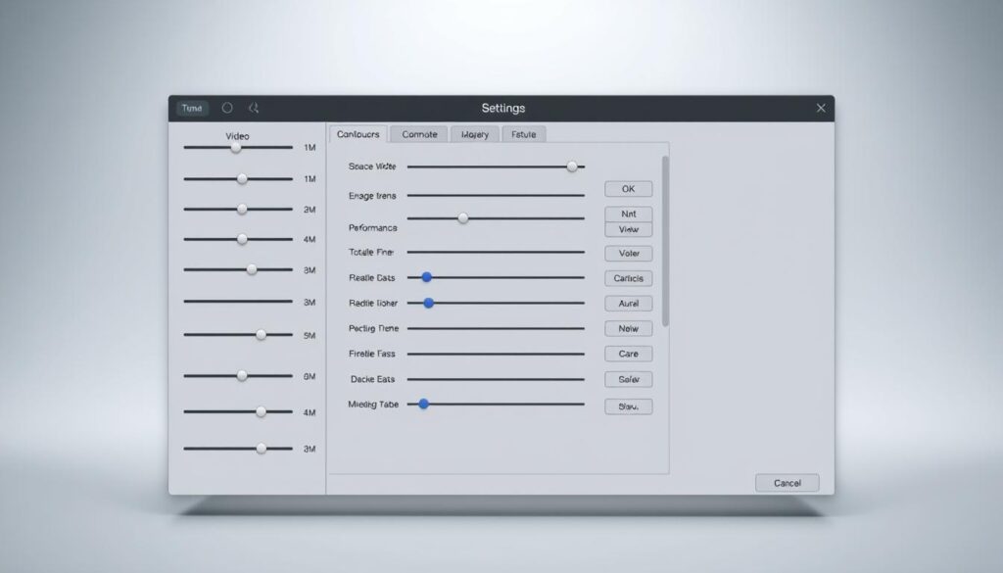This screenshot has height=573, width=1003.
Task: Click the Enage trens label
Action: 372,196
